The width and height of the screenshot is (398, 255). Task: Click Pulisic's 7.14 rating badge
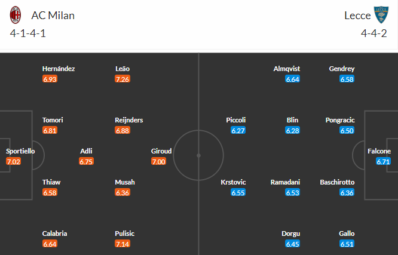(123, 244)
